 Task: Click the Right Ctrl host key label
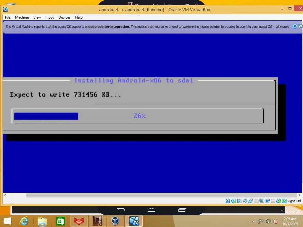tap(294, 201)
